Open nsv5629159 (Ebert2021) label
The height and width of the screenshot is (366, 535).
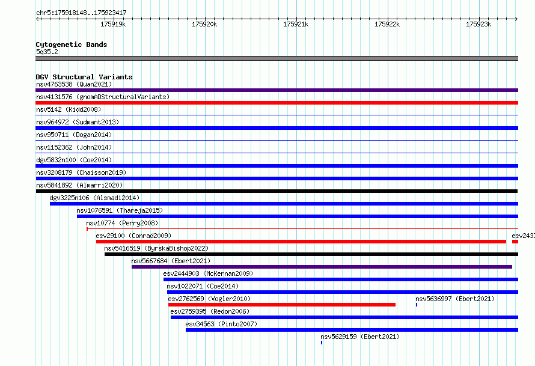[360, 337]
